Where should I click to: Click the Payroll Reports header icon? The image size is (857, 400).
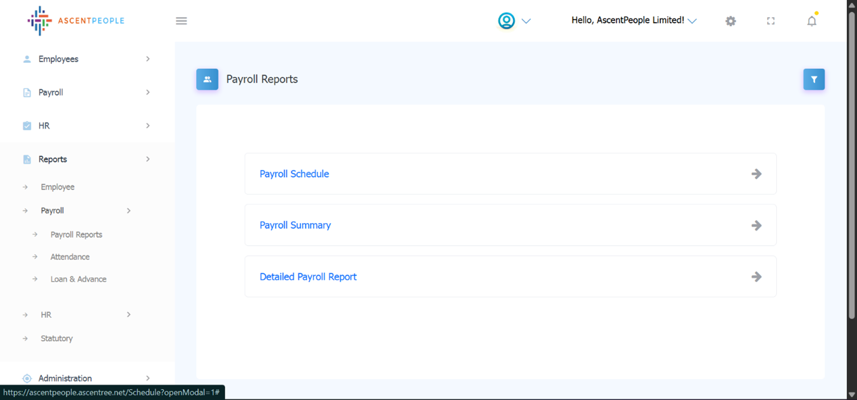[x=207, y=80]
